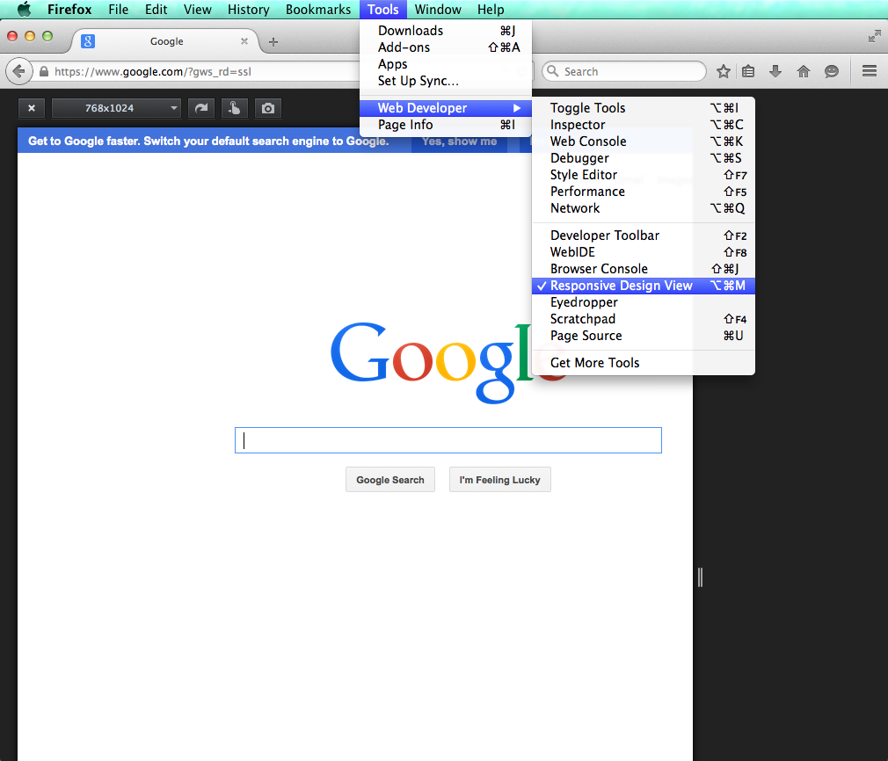Go to the Firefox Home page icon
Image resolution: width=888 pixels, height=761 pixels.
pyautogui.click(x=803, y=71)
